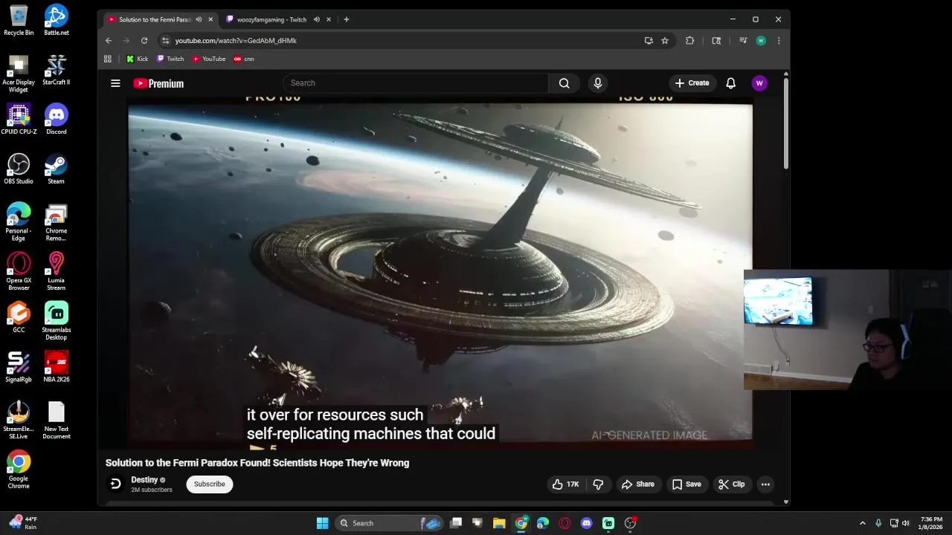Screen dimensions: 952x535
Task: Open the Destiny channel avatar icon
Action: tap(115, 484)
